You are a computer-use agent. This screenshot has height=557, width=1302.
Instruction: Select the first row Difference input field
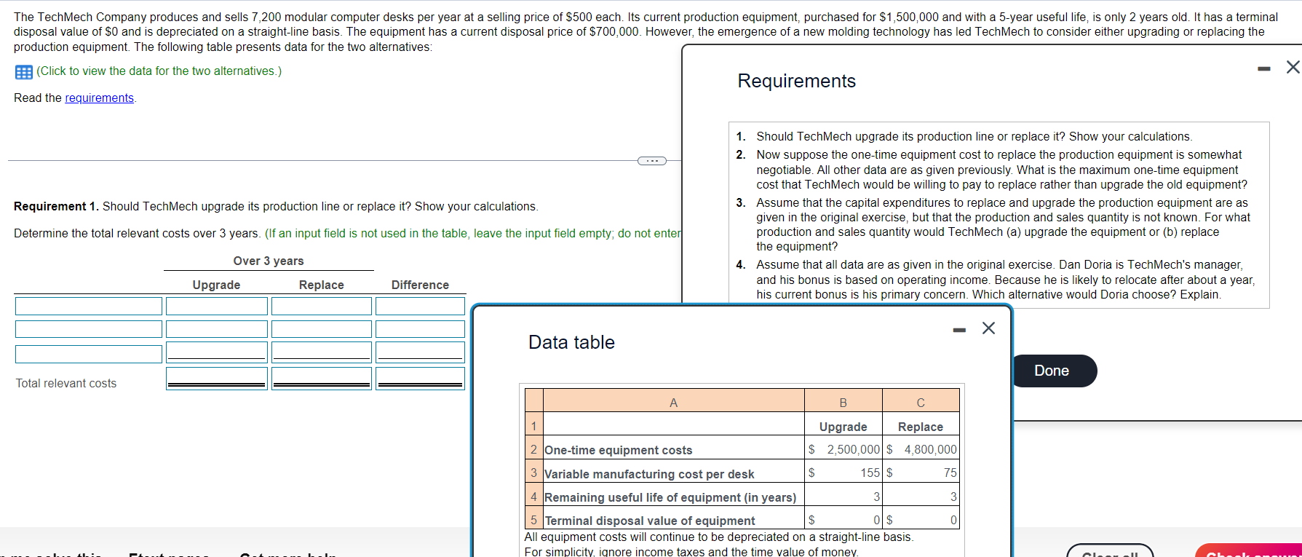(420, 306)
